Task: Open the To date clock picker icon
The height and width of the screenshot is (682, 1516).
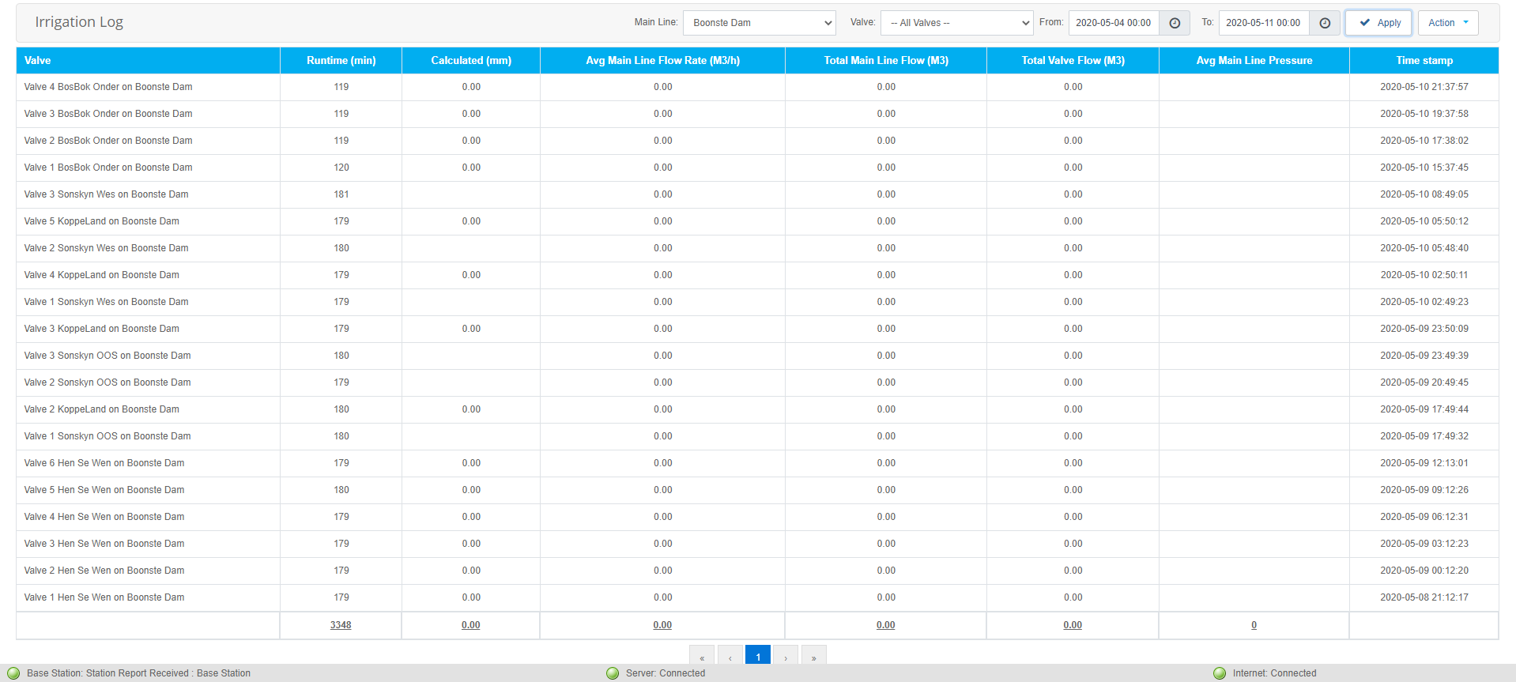Action: (1324, 23)
